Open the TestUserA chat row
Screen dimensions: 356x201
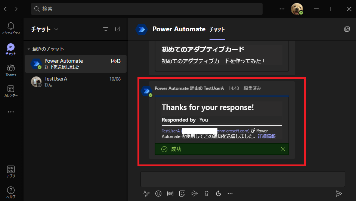click(76, 82)
